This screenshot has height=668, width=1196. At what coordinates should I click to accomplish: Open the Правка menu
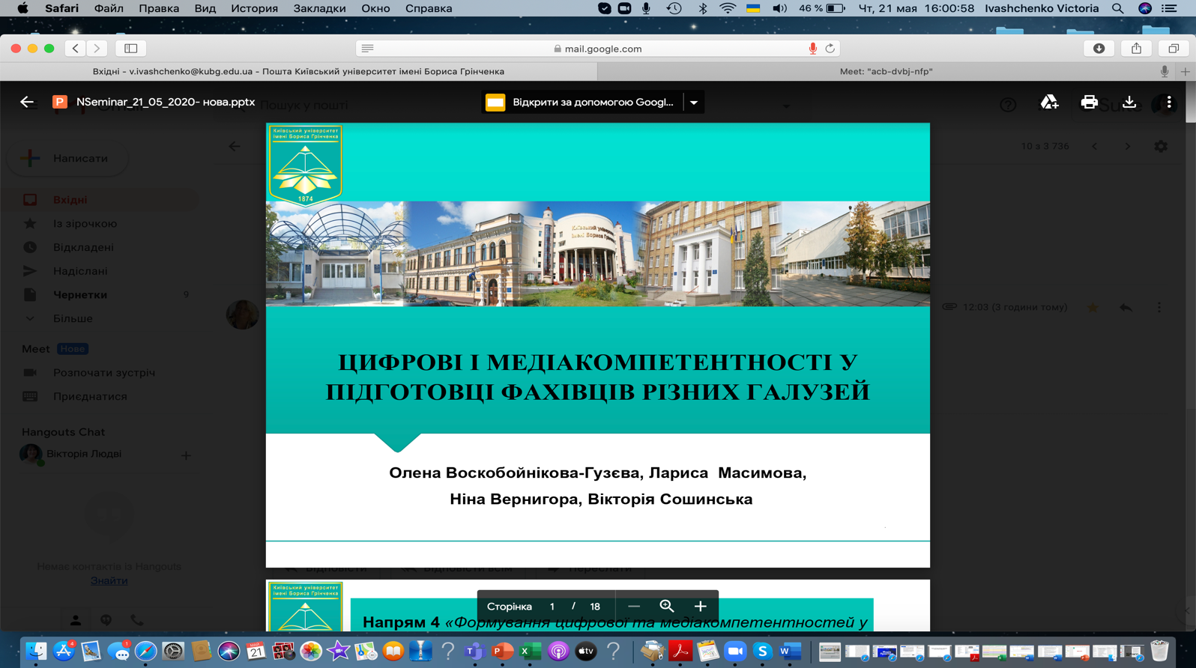click(159, 8)
